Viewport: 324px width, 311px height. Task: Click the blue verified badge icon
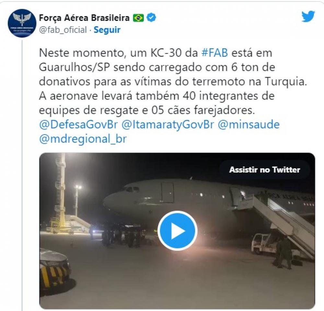(151, 18)
